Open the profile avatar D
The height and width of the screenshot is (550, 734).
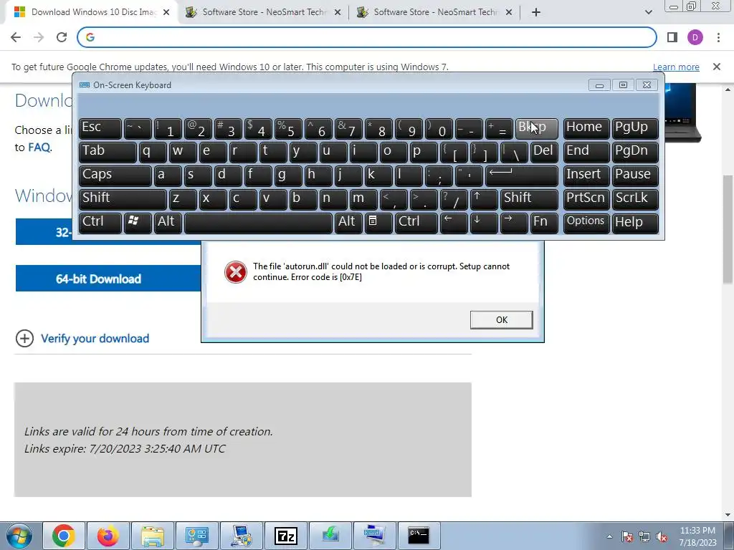click(695, 37)
